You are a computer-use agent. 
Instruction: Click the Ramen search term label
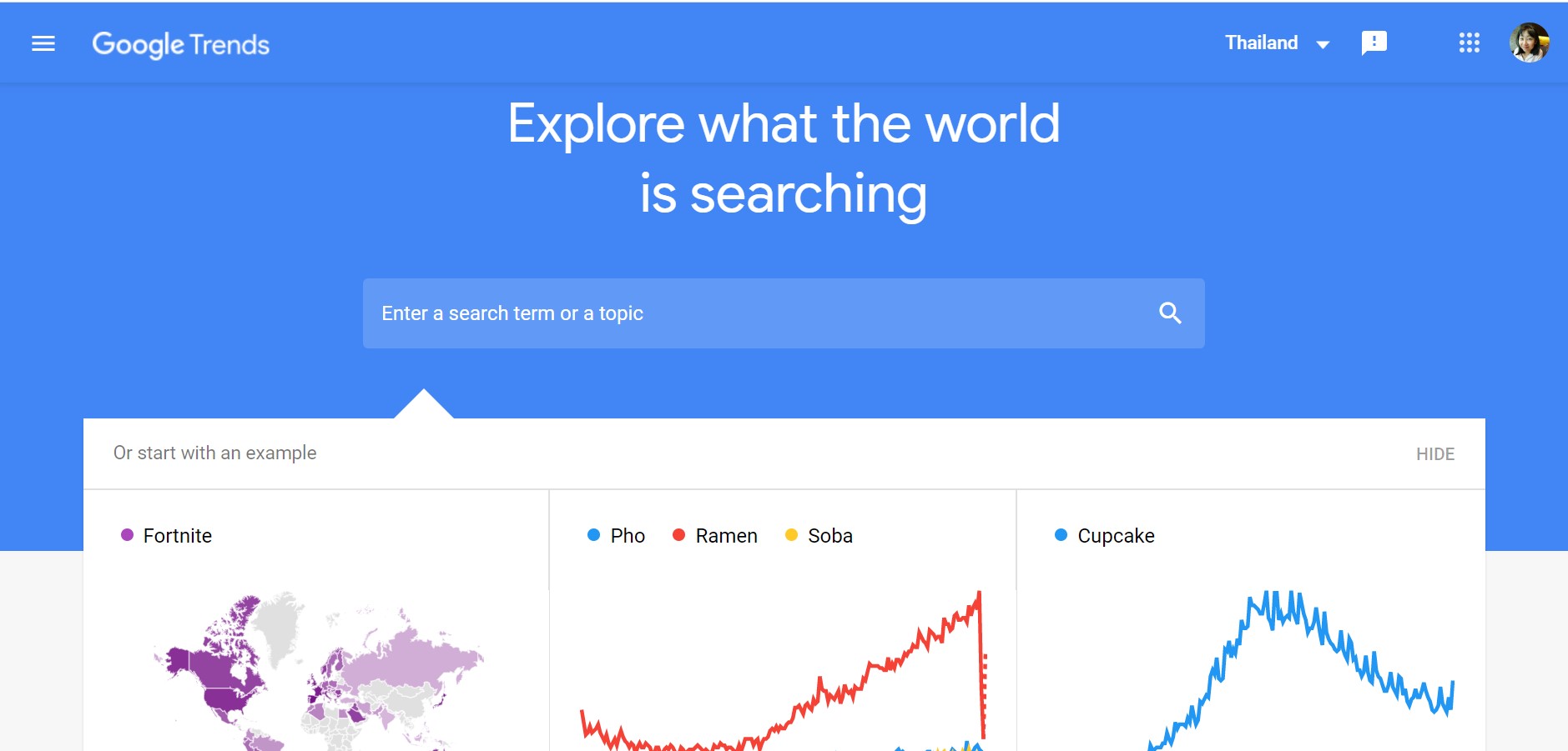(x=726, y=536)
